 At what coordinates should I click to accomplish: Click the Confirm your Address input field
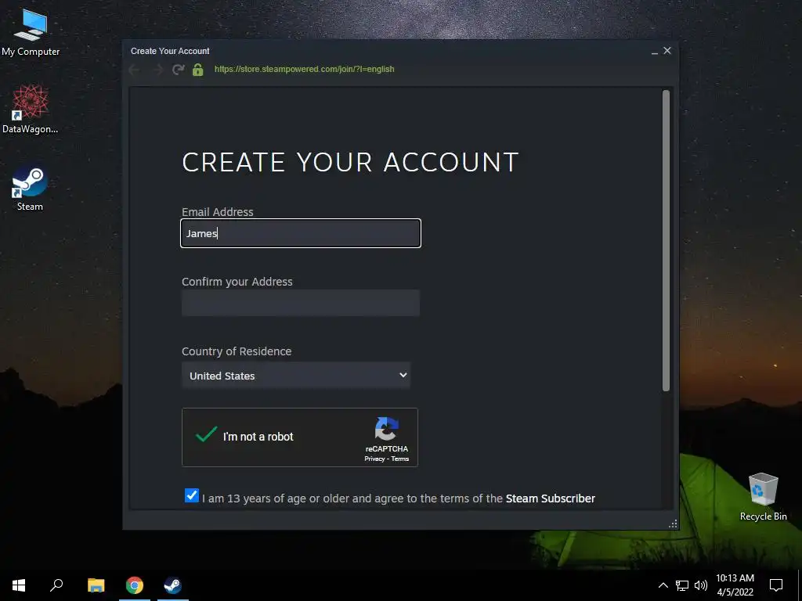pyautogui.click(x=301, y=303)
